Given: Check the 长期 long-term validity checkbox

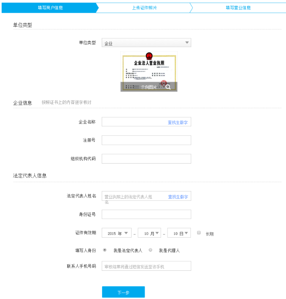Looking at the screenshot, I should click(x=199, y=232).
